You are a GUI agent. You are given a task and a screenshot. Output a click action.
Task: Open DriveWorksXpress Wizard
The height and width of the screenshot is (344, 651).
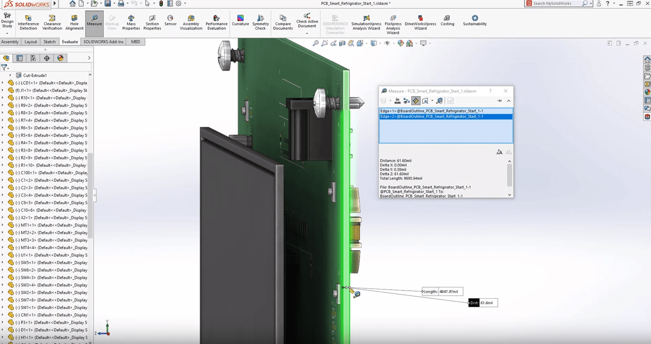[420, 23]
